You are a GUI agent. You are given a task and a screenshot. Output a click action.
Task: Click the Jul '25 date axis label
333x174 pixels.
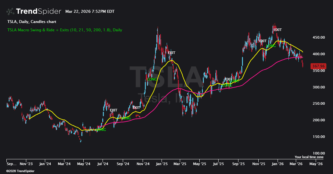pos(218,164)
